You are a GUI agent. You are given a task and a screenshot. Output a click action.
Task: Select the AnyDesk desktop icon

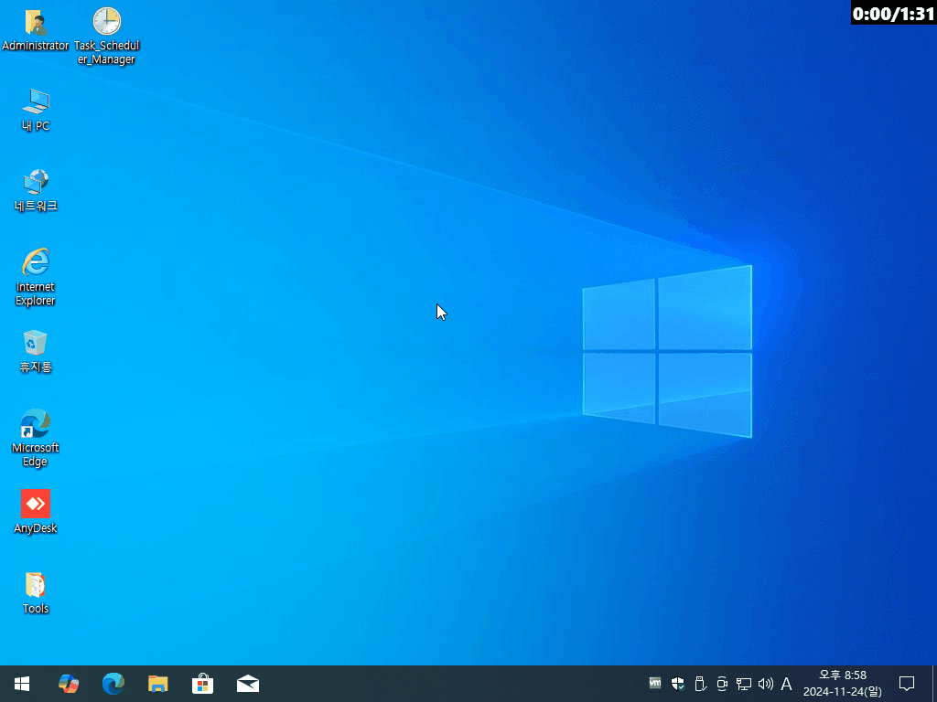point(36,512)
